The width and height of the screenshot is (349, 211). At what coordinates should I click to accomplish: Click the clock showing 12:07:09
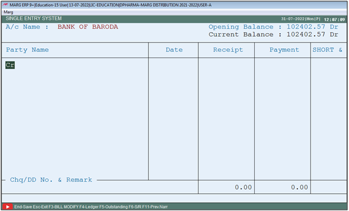334,20
